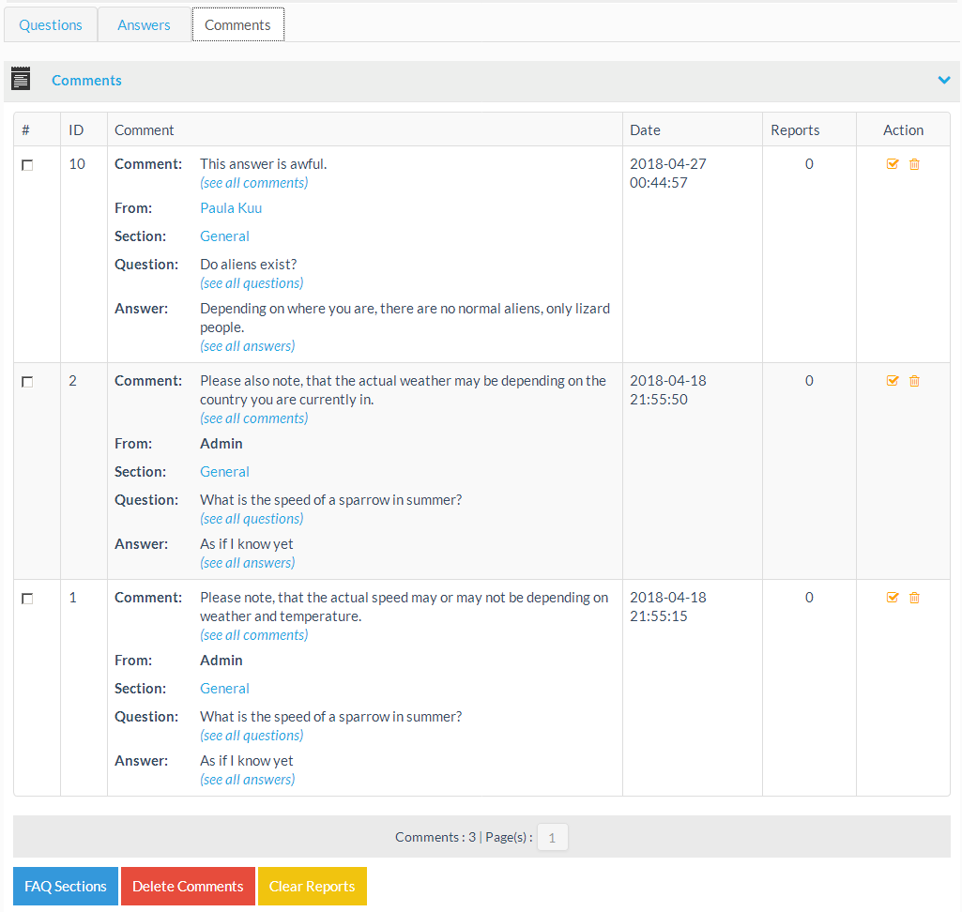962x912 pixels.
Task: Open the Answers tab
Action: pos(144,25)
